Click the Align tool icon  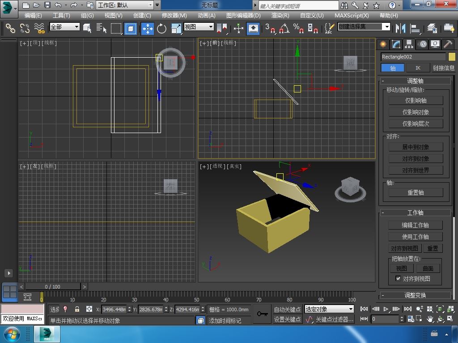tap(415, 28)
